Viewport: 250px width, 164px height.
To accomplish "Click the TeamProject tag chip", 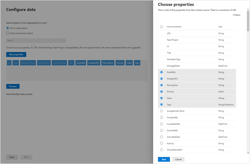I will (x=44, y=63).
